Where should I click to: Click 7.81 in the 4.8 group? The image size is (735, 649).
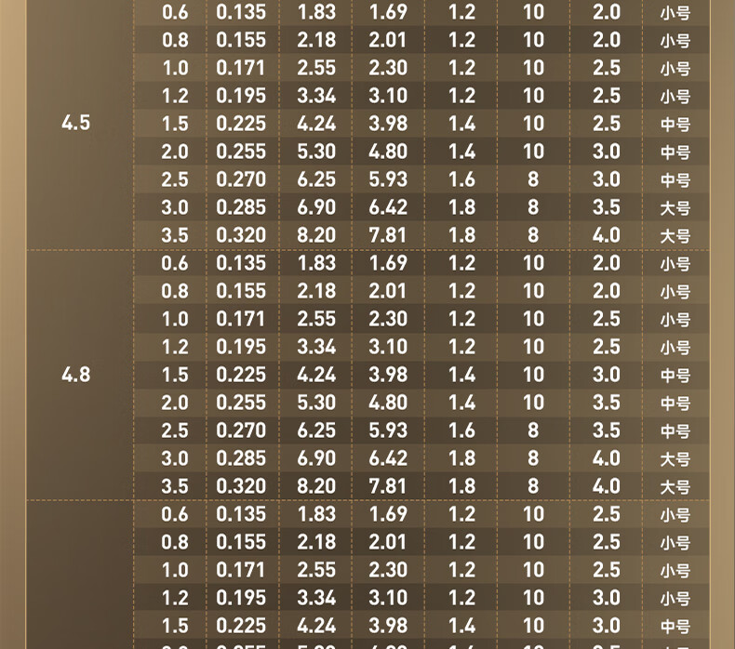click(388, 486)
